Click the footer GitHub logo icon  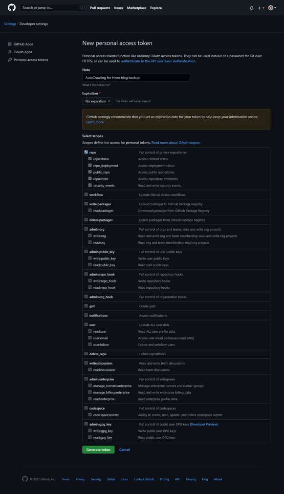click(x=25, y=479)
